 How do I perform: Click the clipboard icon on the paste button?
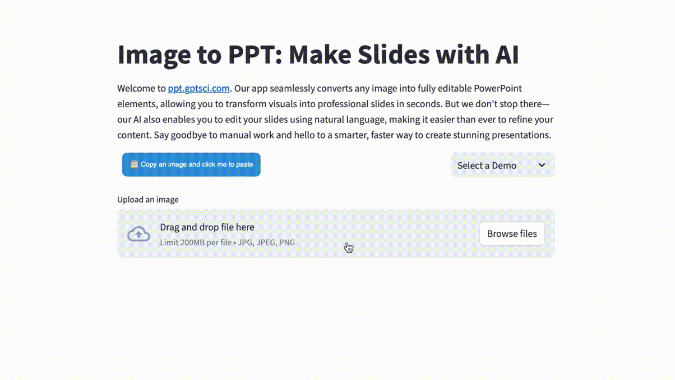pos(133,164)
